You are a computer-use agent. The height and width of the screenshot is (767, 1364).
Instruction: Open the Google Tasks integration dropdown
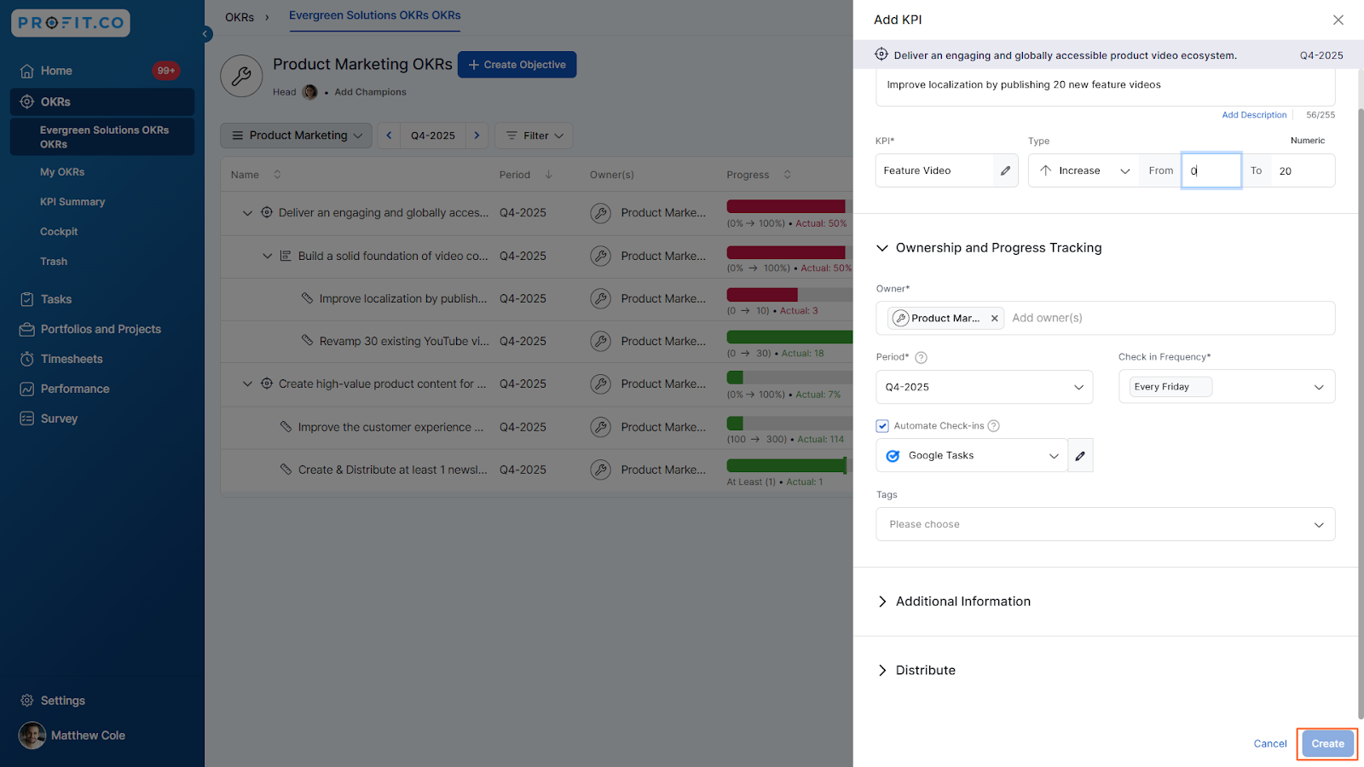[972, 456]
